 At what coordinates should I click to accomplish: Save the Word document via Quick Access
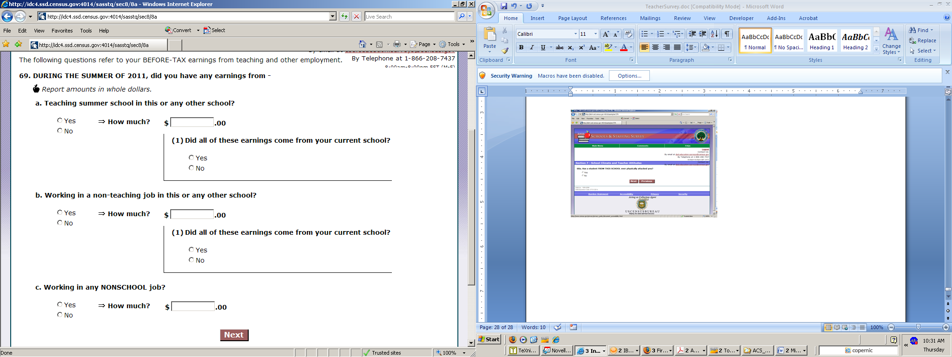coord(504,6)
